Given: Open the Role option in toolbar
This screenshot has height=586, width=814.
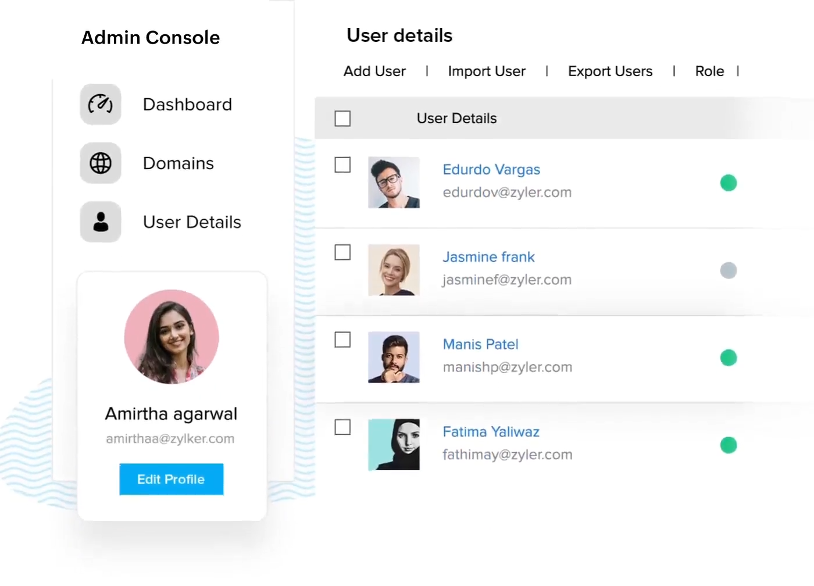Looking at the screenshot, I should point(709,72).
